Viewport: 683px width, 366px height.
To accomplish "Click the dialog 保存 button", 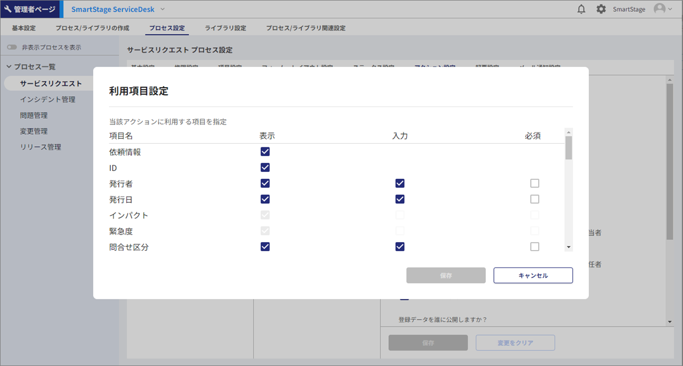I will click(x=446, y=276).
